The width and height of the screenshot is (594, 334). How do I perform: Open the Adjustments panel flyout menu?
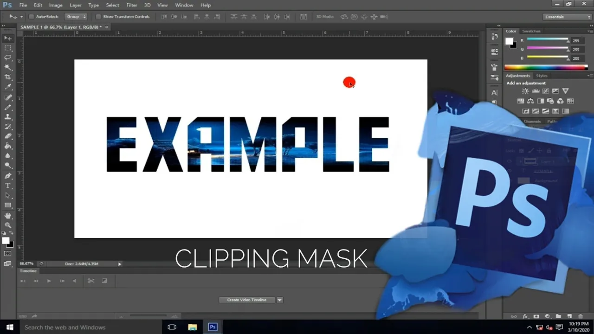590,76
